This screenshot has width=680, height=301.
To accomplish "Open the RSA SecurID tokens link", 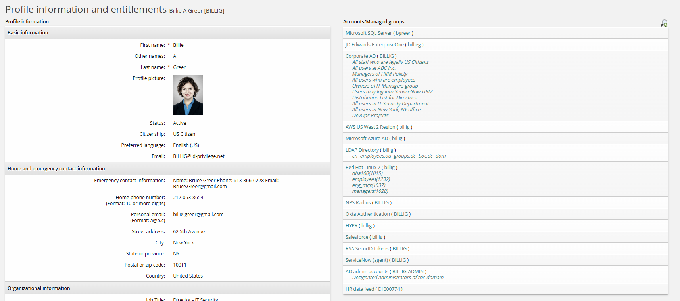I will tap(367, 249).
